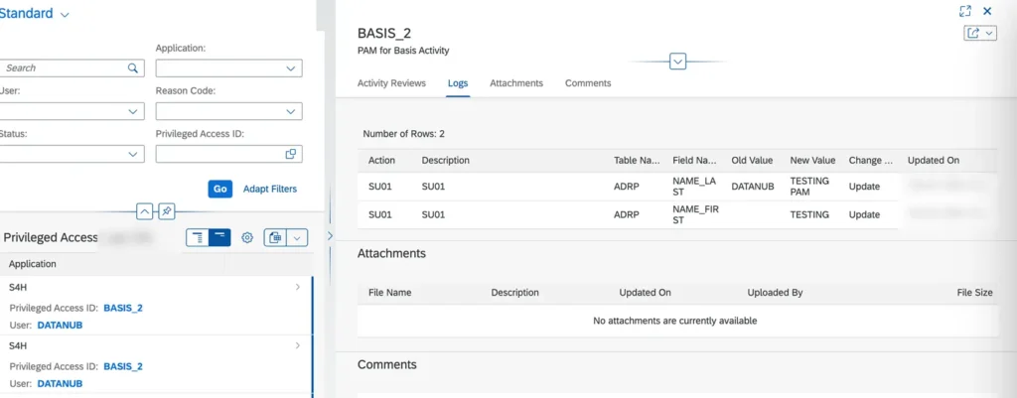Open the Reason Code dropdown

pyautogui.click(x=290, y=111)
